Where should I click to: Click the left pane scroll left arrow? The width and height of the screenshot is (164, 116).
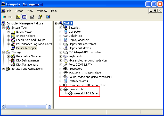[3, 106]
